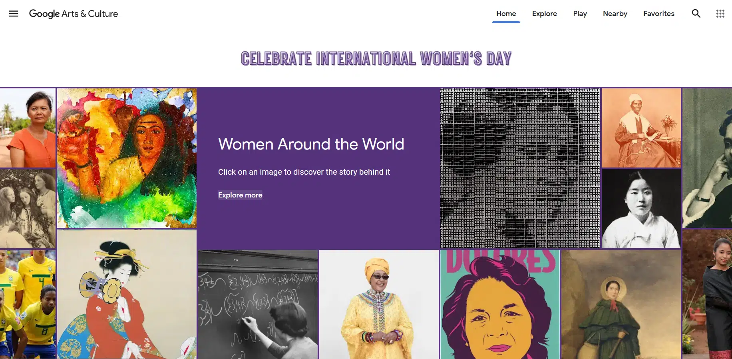Switch to the Explore tab
The image size is (732, 359).
pos(545,14)
